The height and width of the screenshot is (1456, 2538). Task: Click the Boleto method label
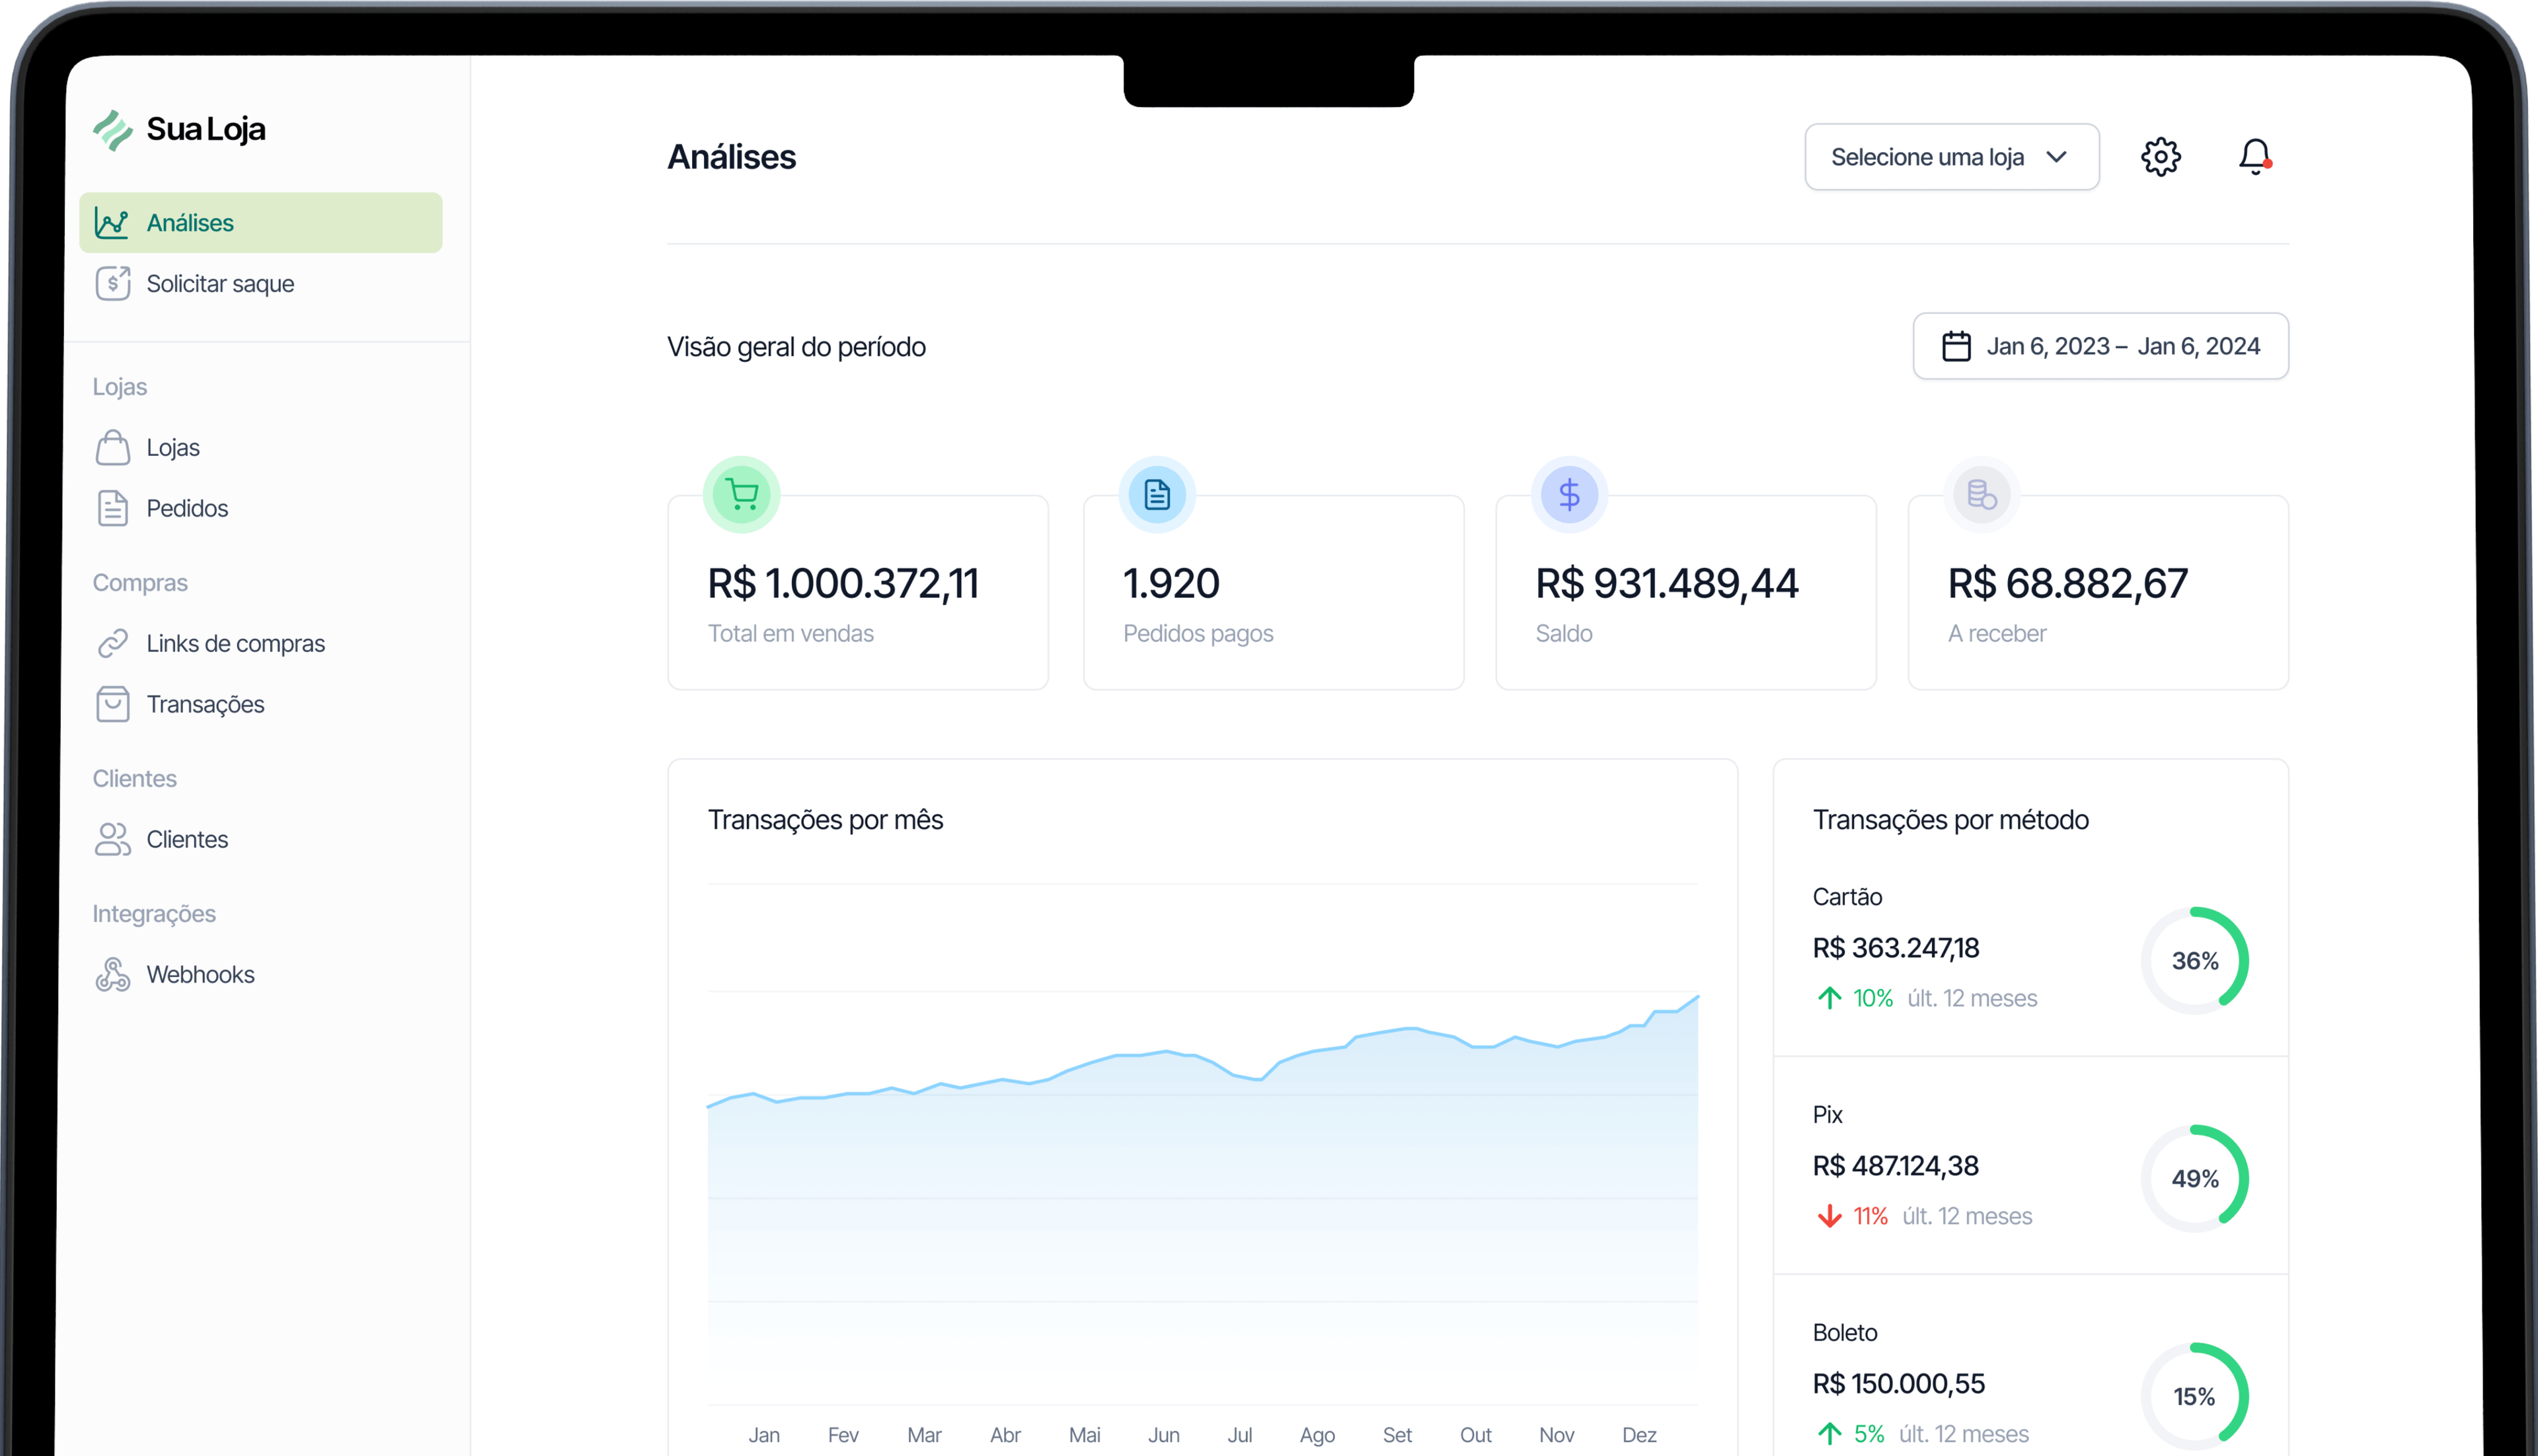[1845, 1333]
